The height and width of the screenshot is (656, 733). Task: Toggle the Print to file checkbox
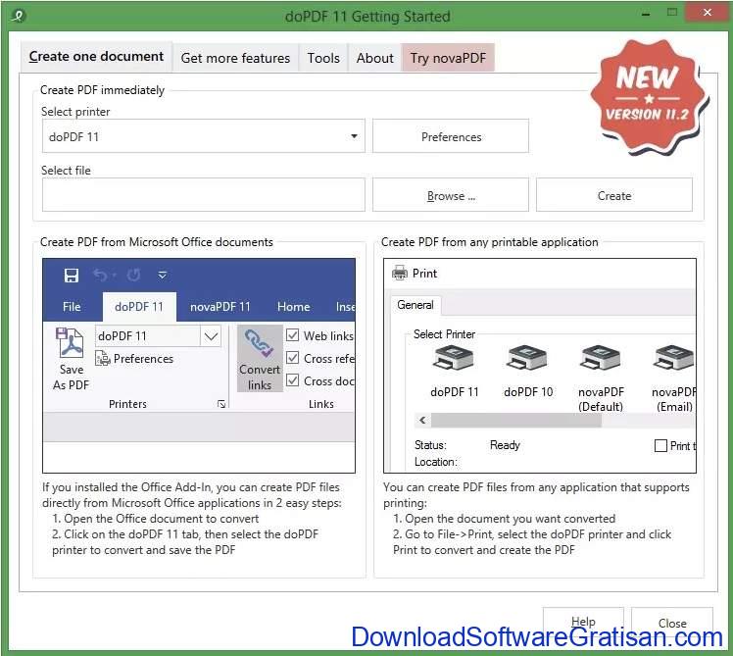coord(660,445)
